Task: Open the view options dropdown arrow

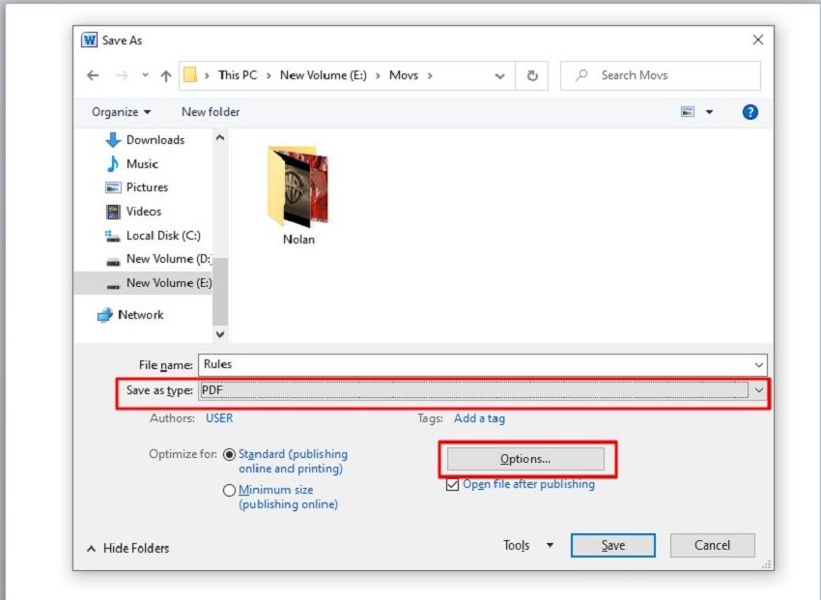Action: (710, 112)
